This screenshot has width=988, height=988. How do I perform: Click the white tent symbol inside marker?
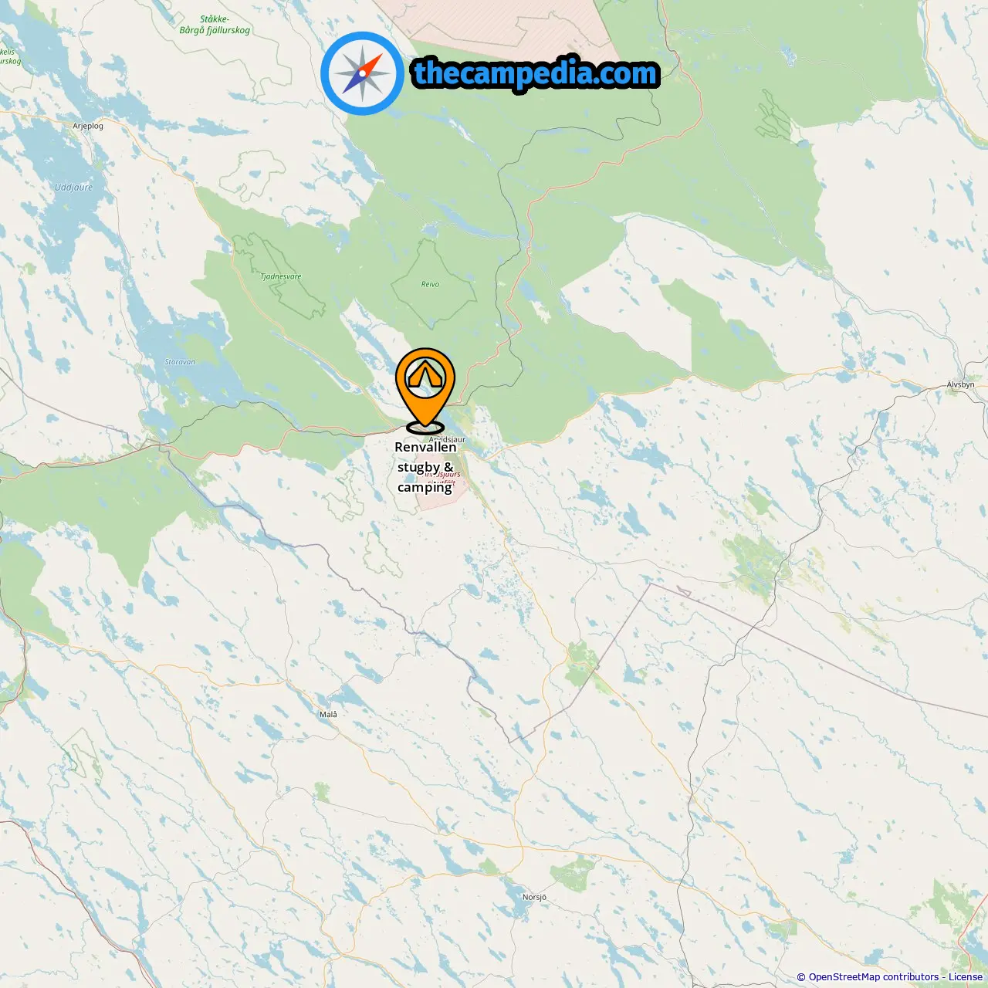click(425, 376)
